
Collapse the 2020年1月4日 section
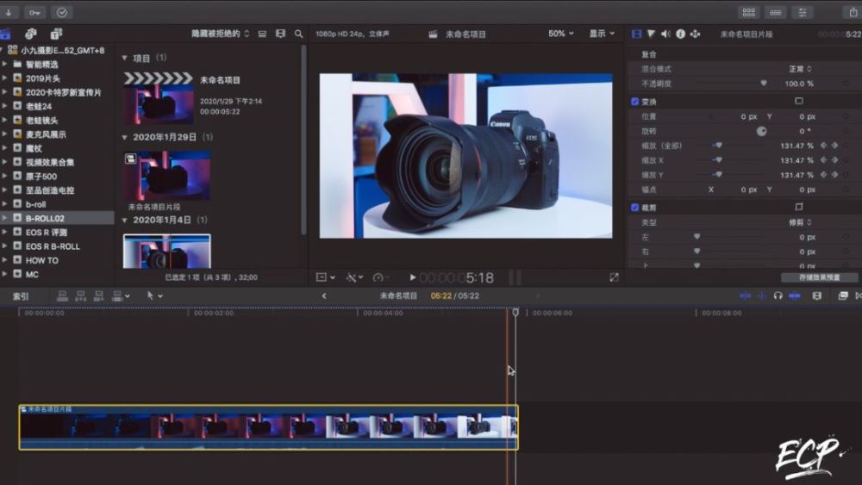coord(124,221)
